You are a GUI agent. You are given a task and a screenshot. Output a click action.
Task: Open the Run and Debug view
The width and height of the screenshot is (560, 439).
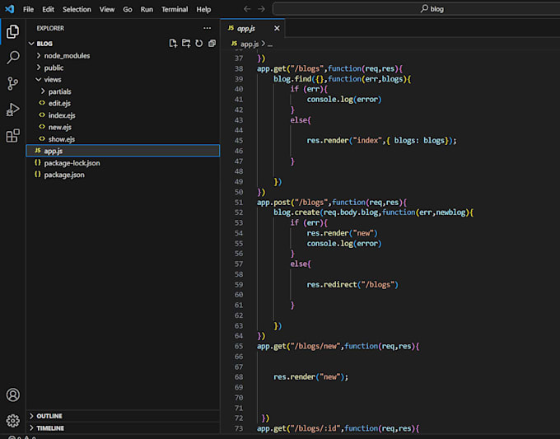tap(13, 110)
